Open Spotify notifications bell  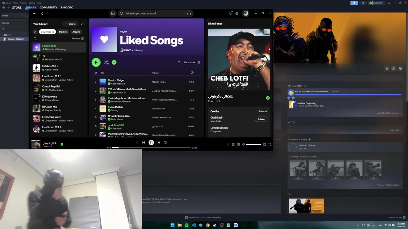[x=230, y=13]
